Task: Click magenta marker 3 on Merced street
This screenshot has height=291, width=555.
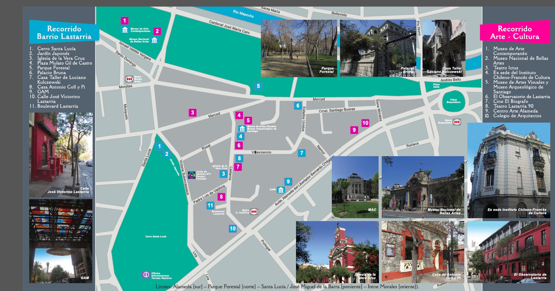Action: 192,113
